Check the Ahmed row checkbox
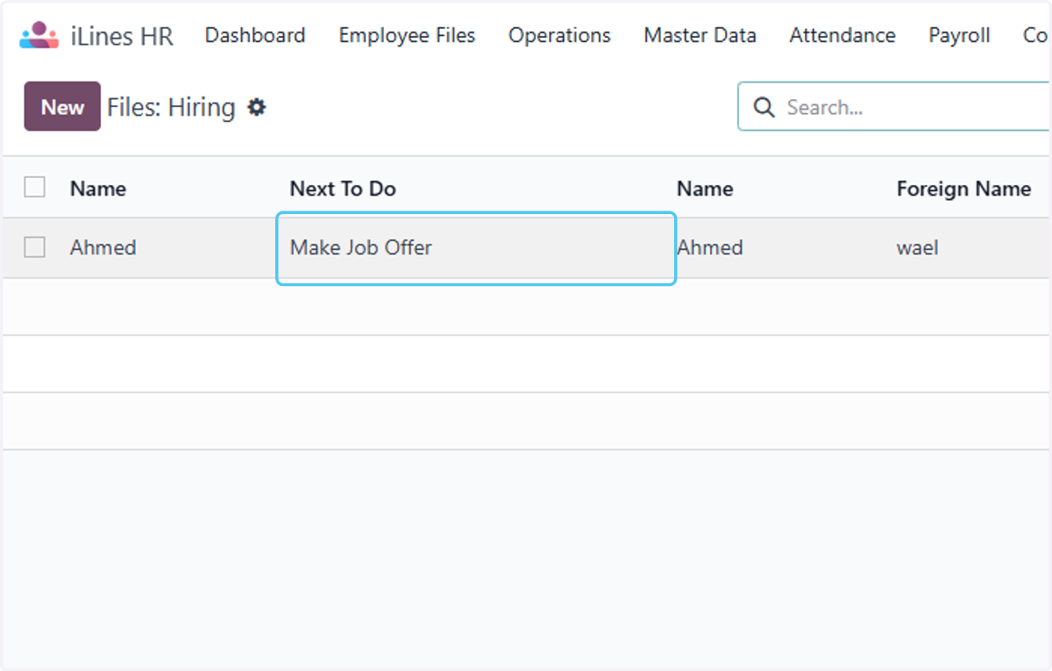 click(35, 247)
